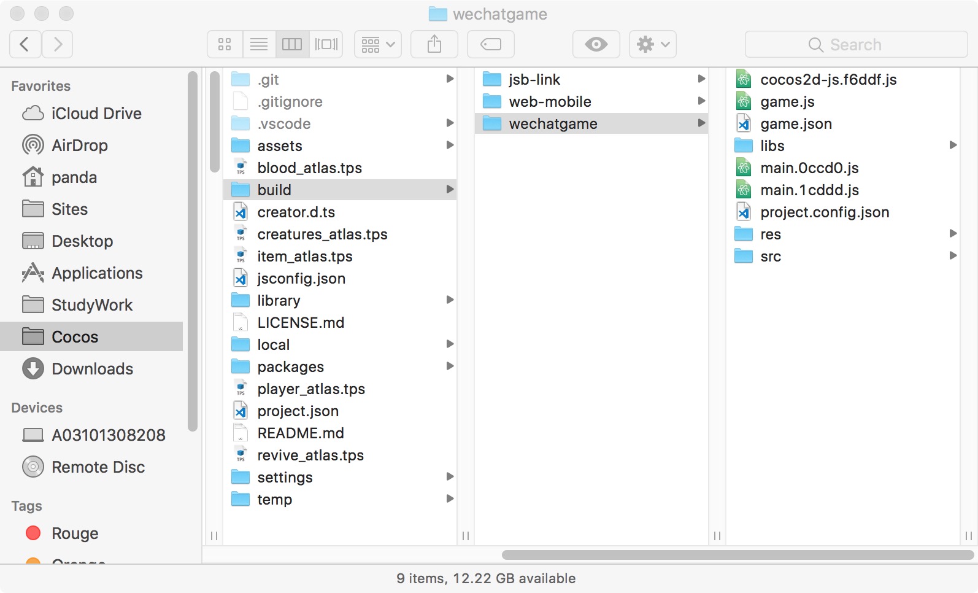Select the Rouge red tag
Image resolution: width=978 pixels, height=593 pixels.
[x=92, y=533]
